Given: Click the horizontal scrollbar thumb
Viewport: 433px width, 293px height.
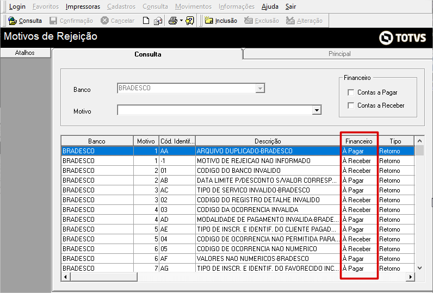Looking at the screenshot, I should point(103,277).
